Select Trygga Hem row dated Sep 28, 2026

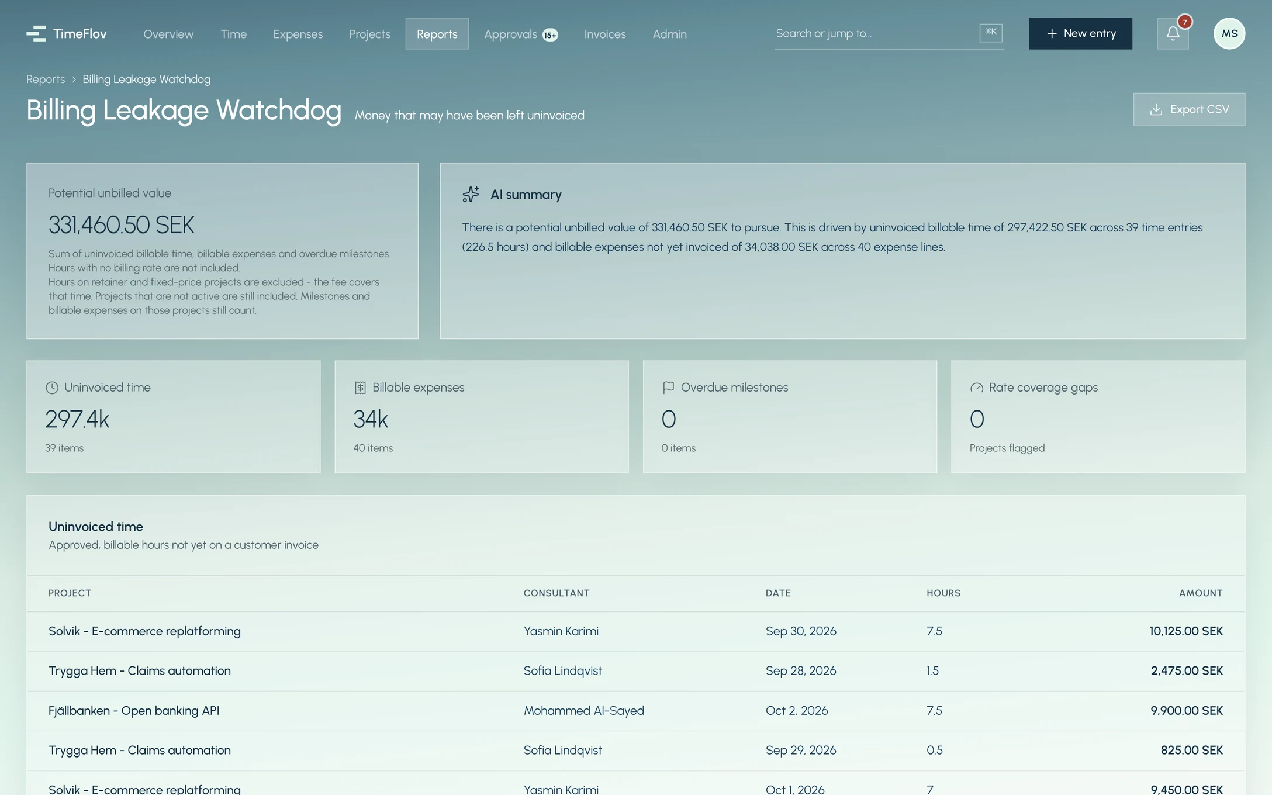coord(636,671)
